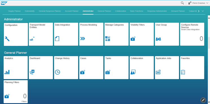This screenshot has width=210, height=104.
Task: Click the Favorites clipboard checklist icon
Action: tap(183, 72)
